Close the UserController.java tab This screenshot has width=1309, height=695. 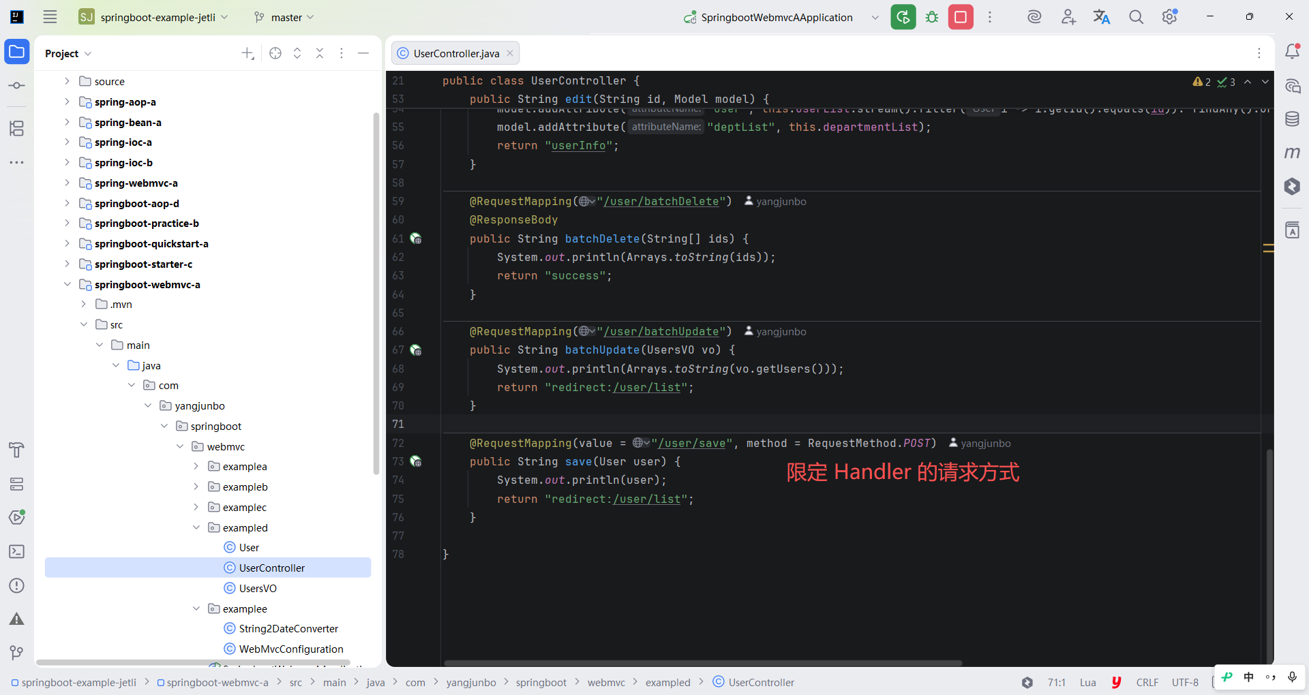click(x=510, y=53)
